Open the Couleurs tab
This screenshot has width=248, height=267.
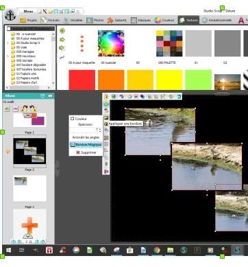coord(164,20)
